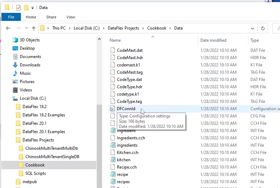The height and width of the screenshot is (188, 280).
Task: Select the CodeMast.tag file icon
Action: [x=112, y=72]
